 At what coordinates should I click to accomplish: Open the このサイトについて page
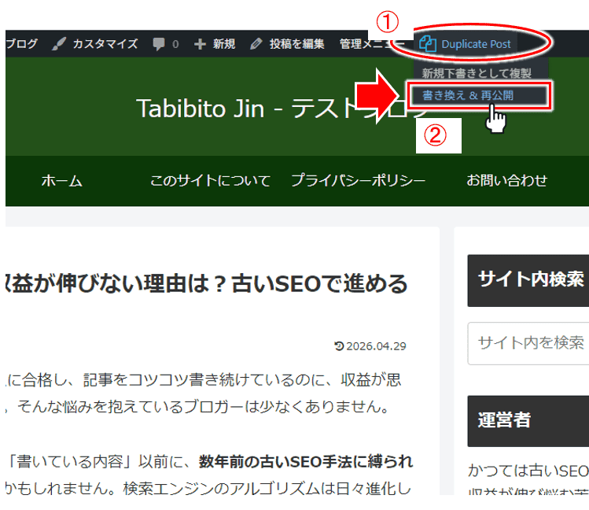(x=210, y=181)
